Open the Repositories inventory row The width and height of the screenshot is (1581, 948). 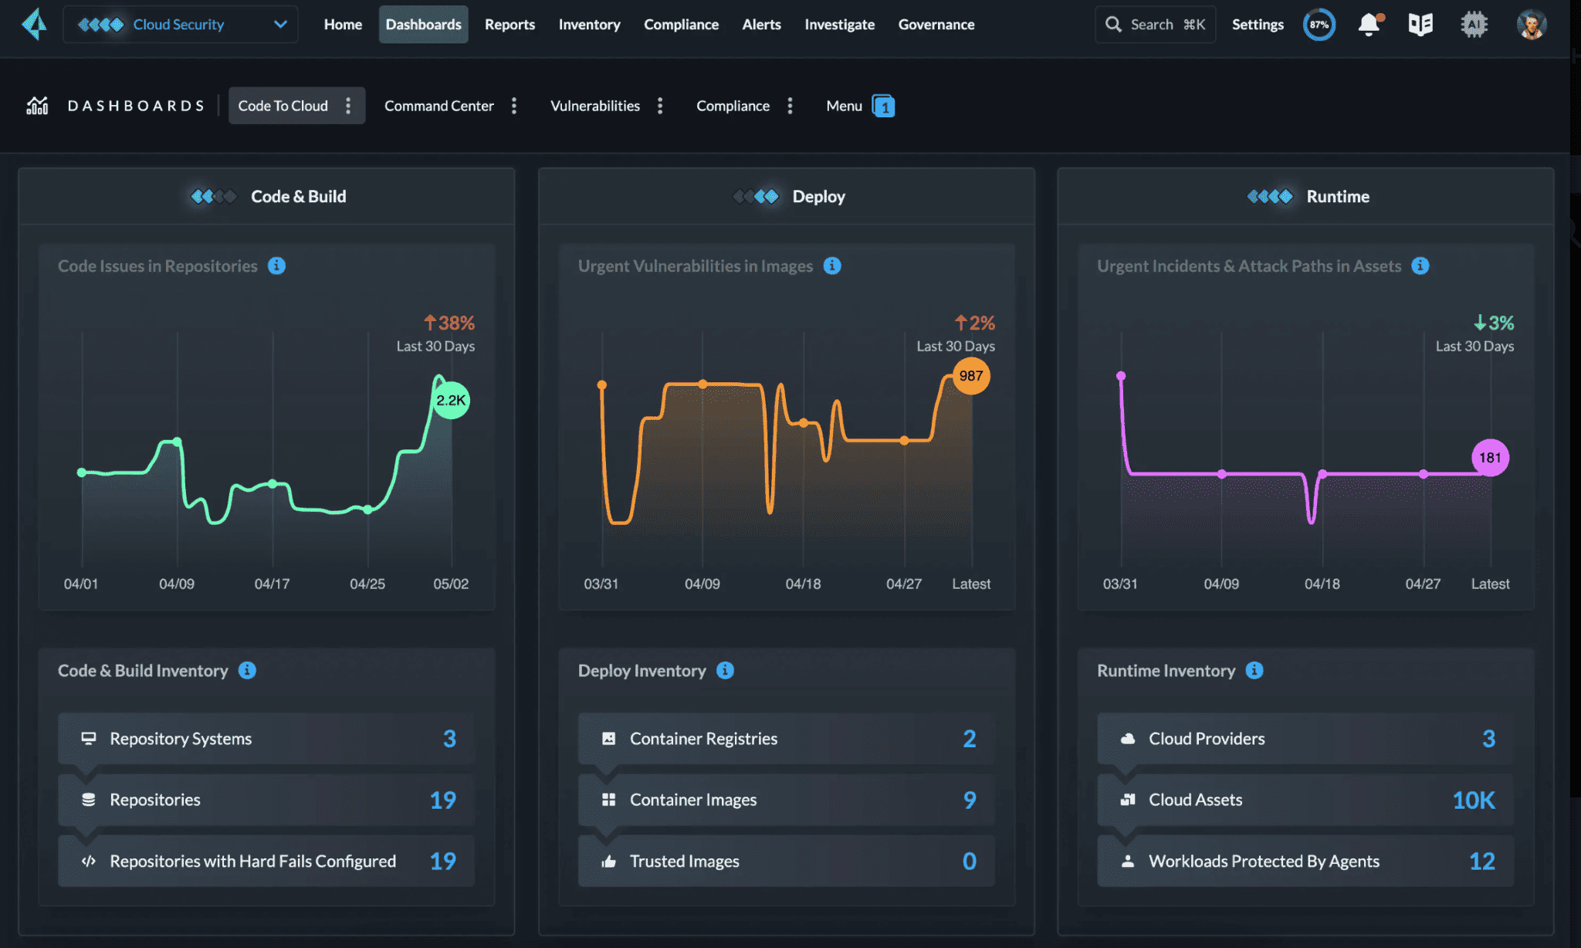[x=266, y=800]
